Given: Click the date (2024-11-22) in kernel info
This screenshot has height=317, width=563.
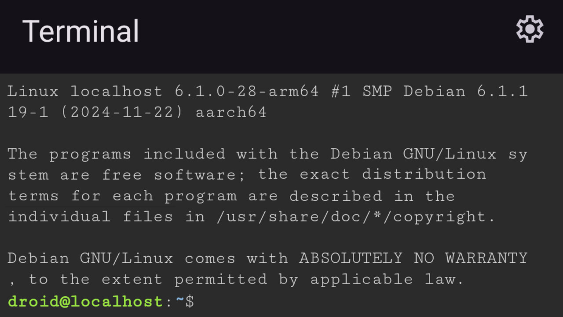Looking at the screenshot, I should [x=122, y=112].
